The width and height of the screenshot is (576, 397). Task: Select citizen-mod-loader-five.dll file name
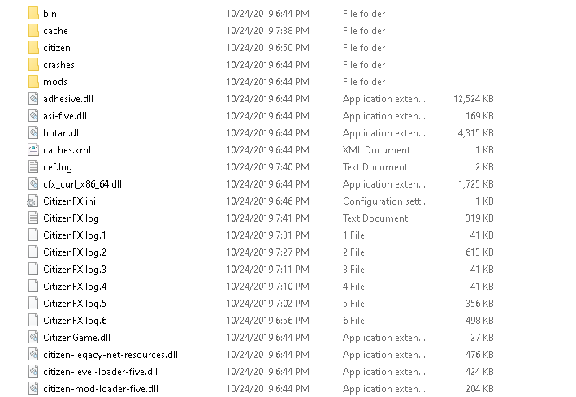point(101,389)
